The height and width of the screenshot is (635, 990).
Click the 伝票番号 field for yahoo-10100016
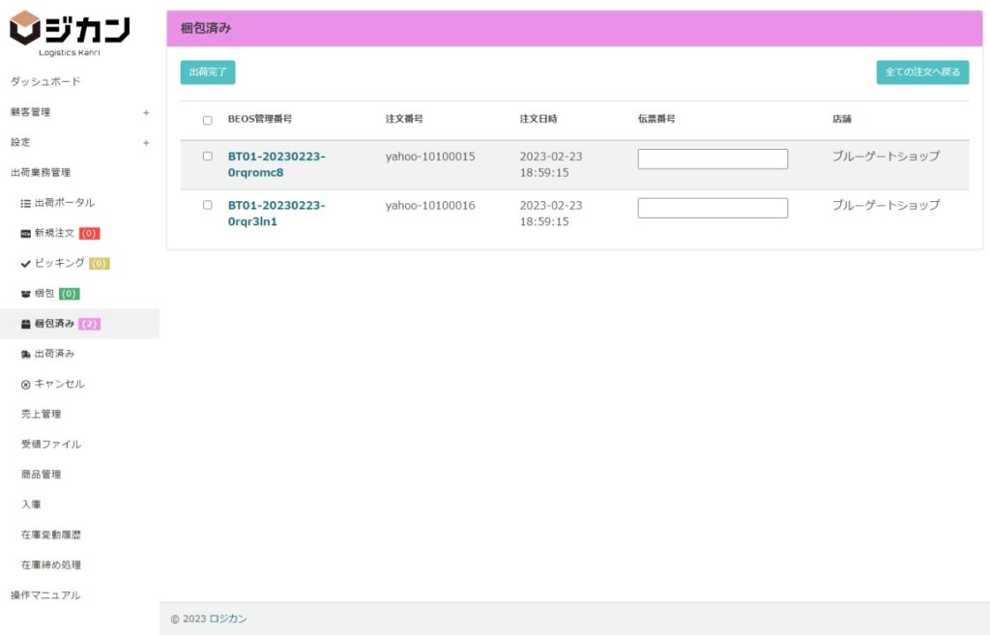[713, 208]
